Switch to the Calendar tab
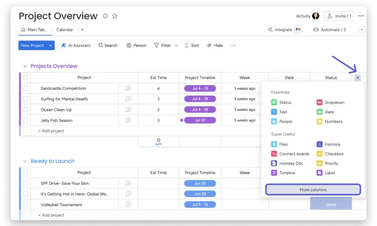This screenshot has width=377, height=226. [x=65, y=30]
